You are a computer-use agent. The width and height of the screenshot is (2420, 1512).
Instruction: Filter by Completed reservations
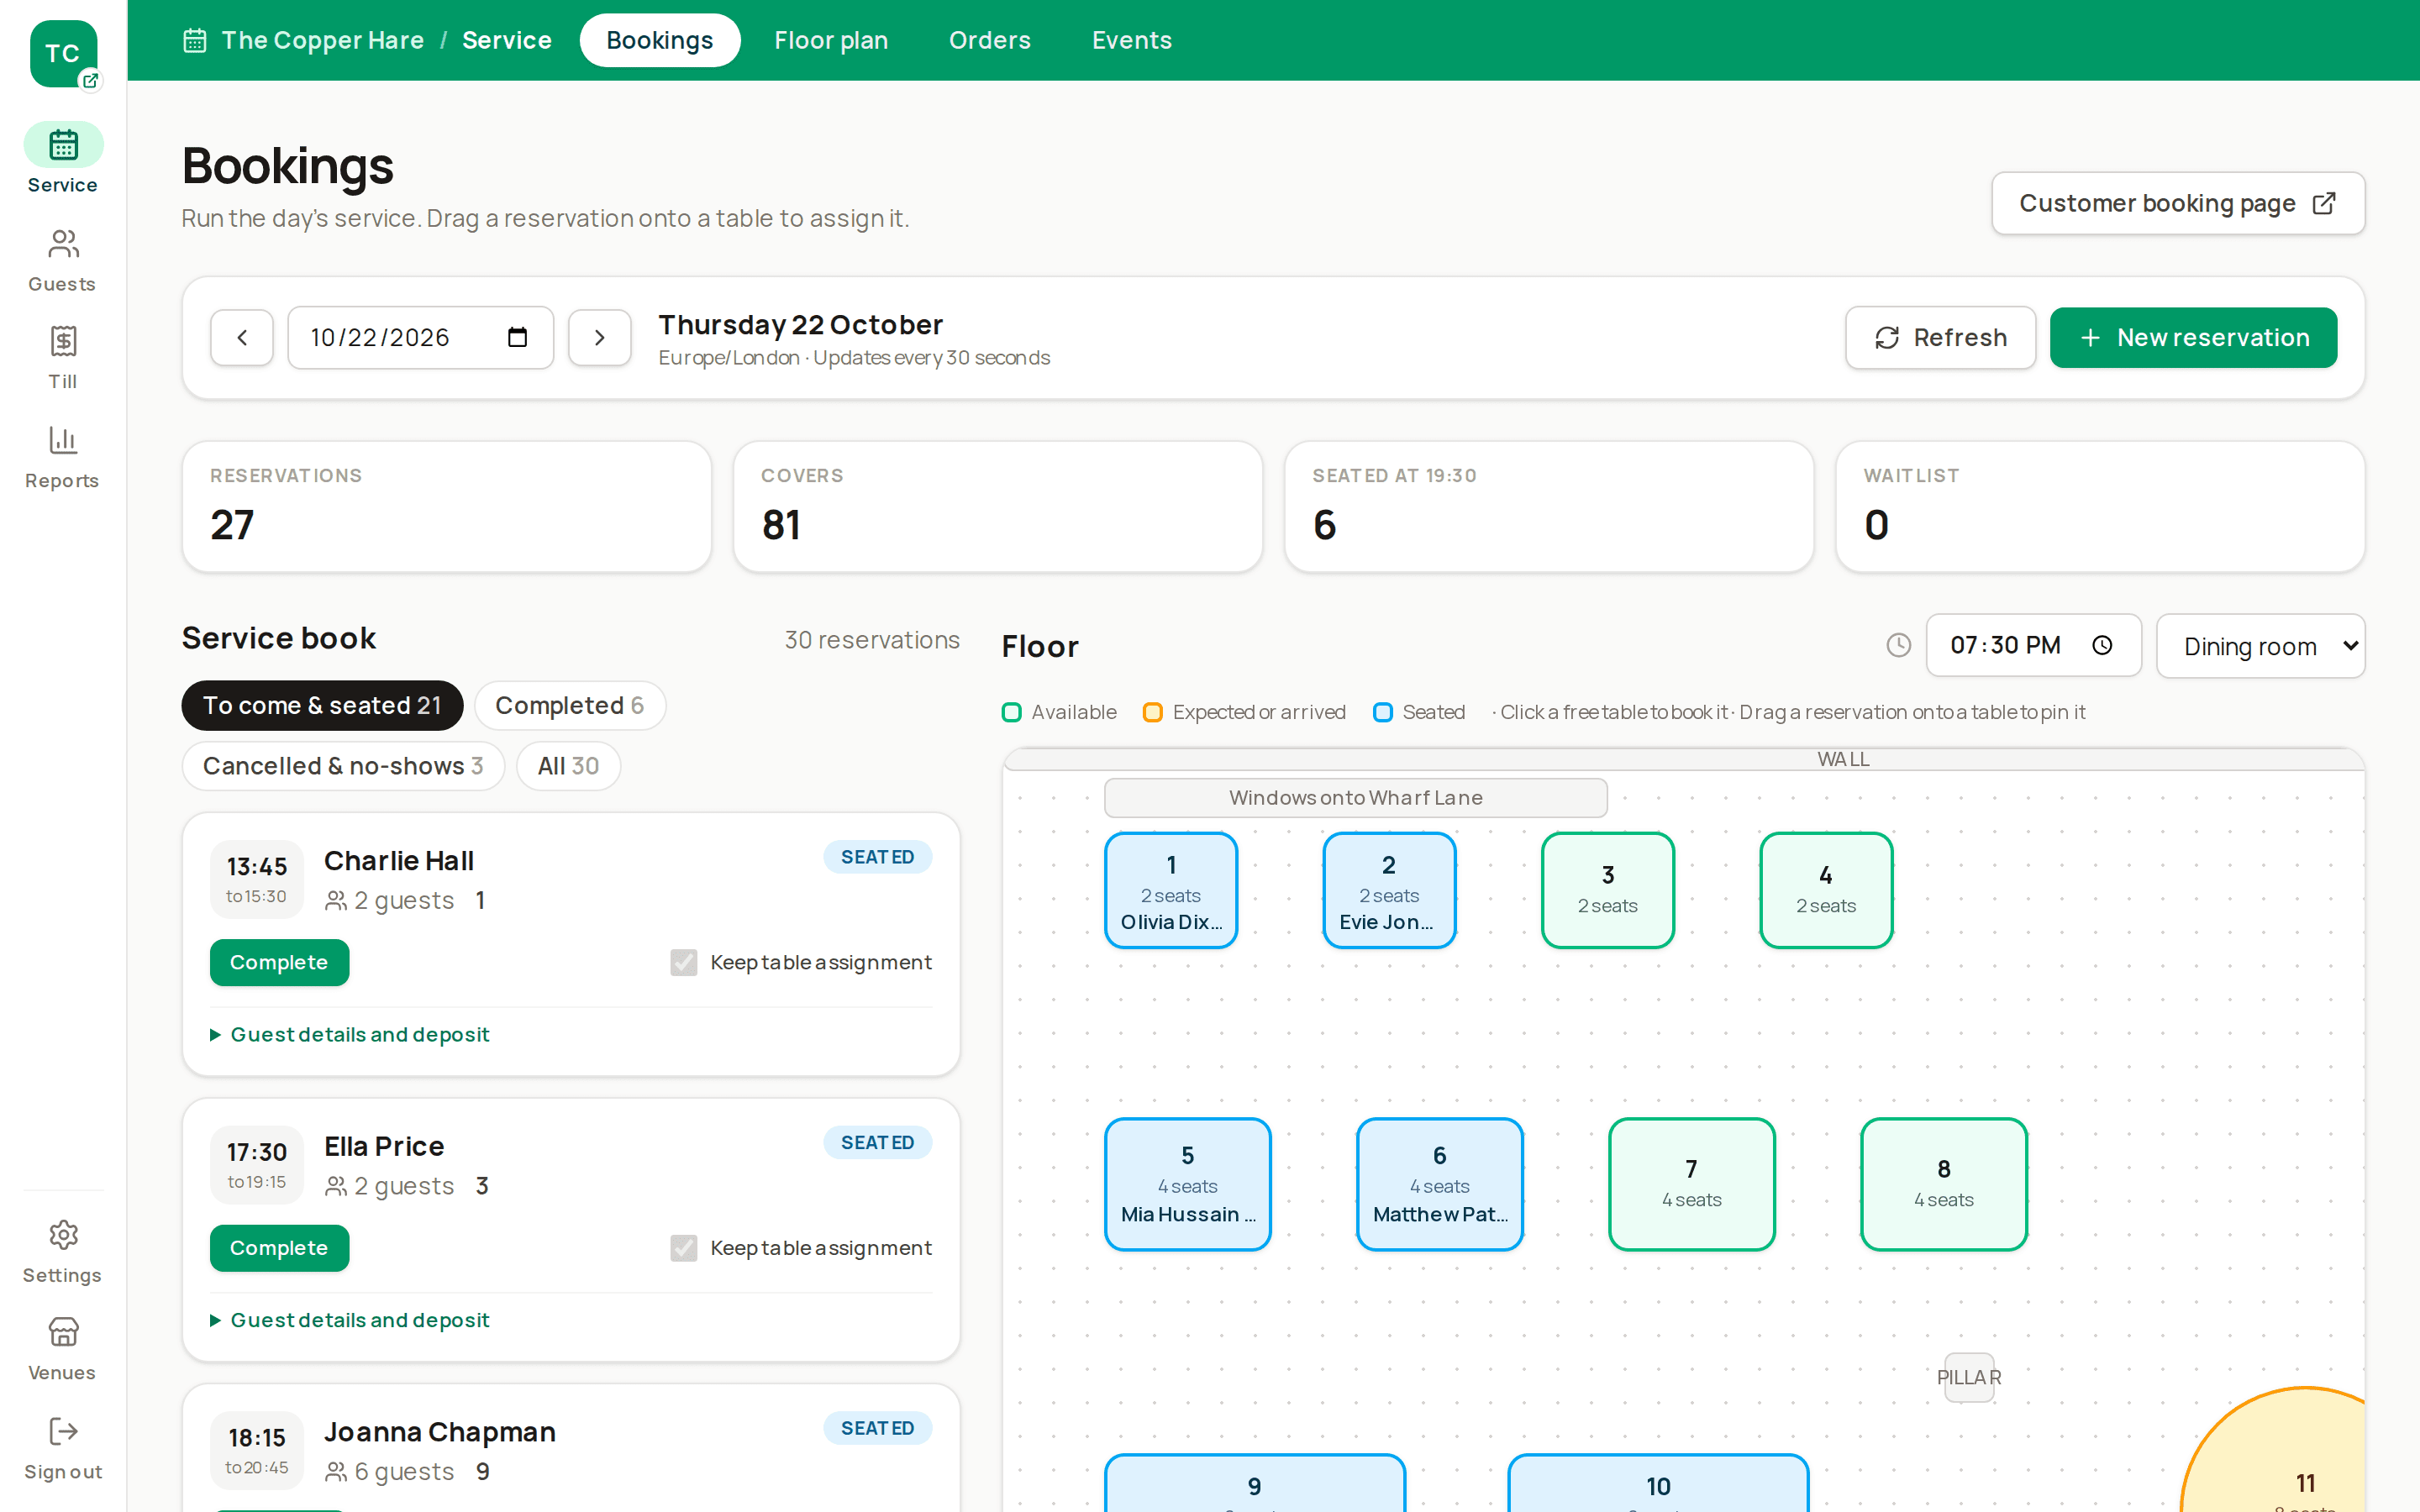pyautogui.click(x=570, y=706)
